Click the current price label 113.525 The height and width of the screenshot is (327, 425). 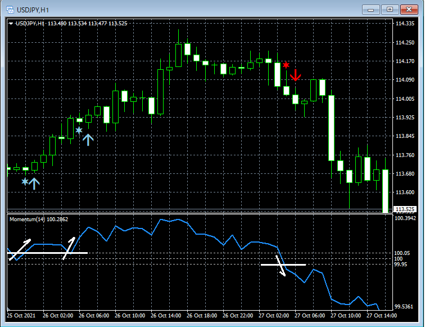[x=405, y=209]
